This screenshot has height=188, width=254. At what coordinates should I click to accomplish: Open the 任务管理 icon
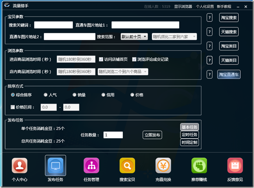tap(91, 165)
